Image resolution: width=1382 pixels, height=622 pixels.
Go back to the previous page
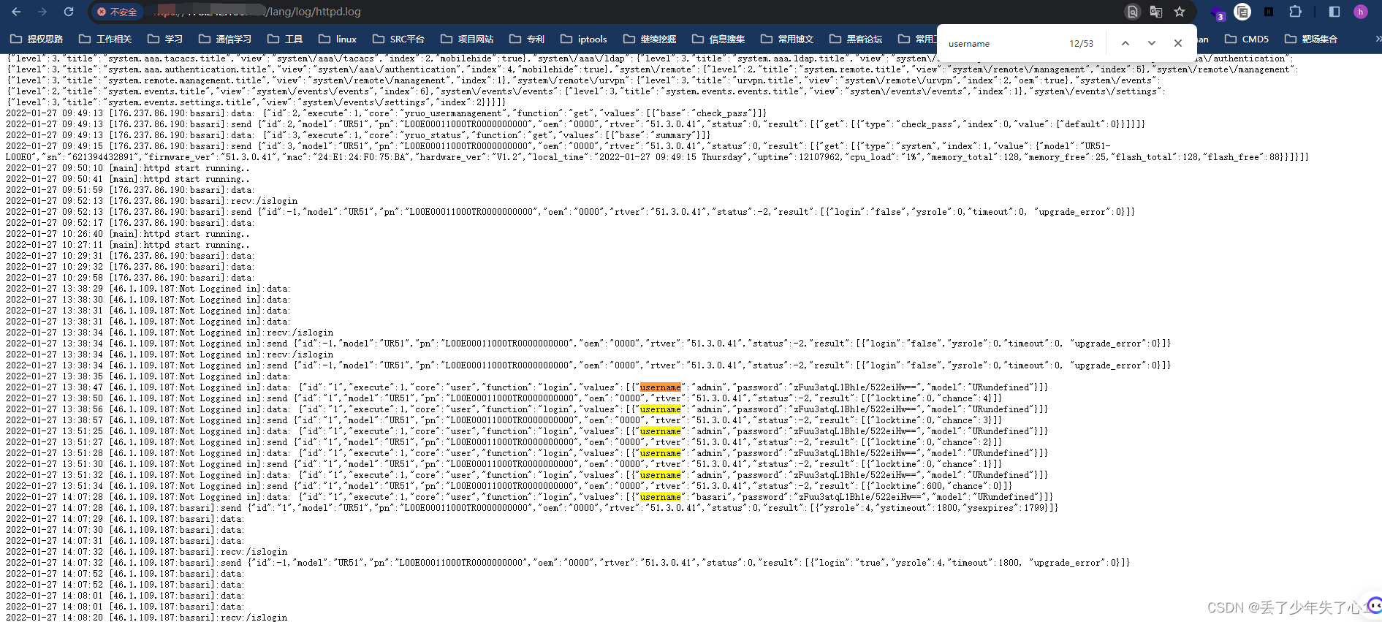coord(16,12)
